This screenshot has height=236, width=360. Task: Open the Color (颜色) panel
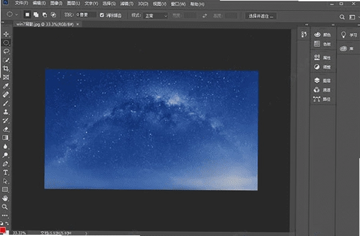(322, 35)
